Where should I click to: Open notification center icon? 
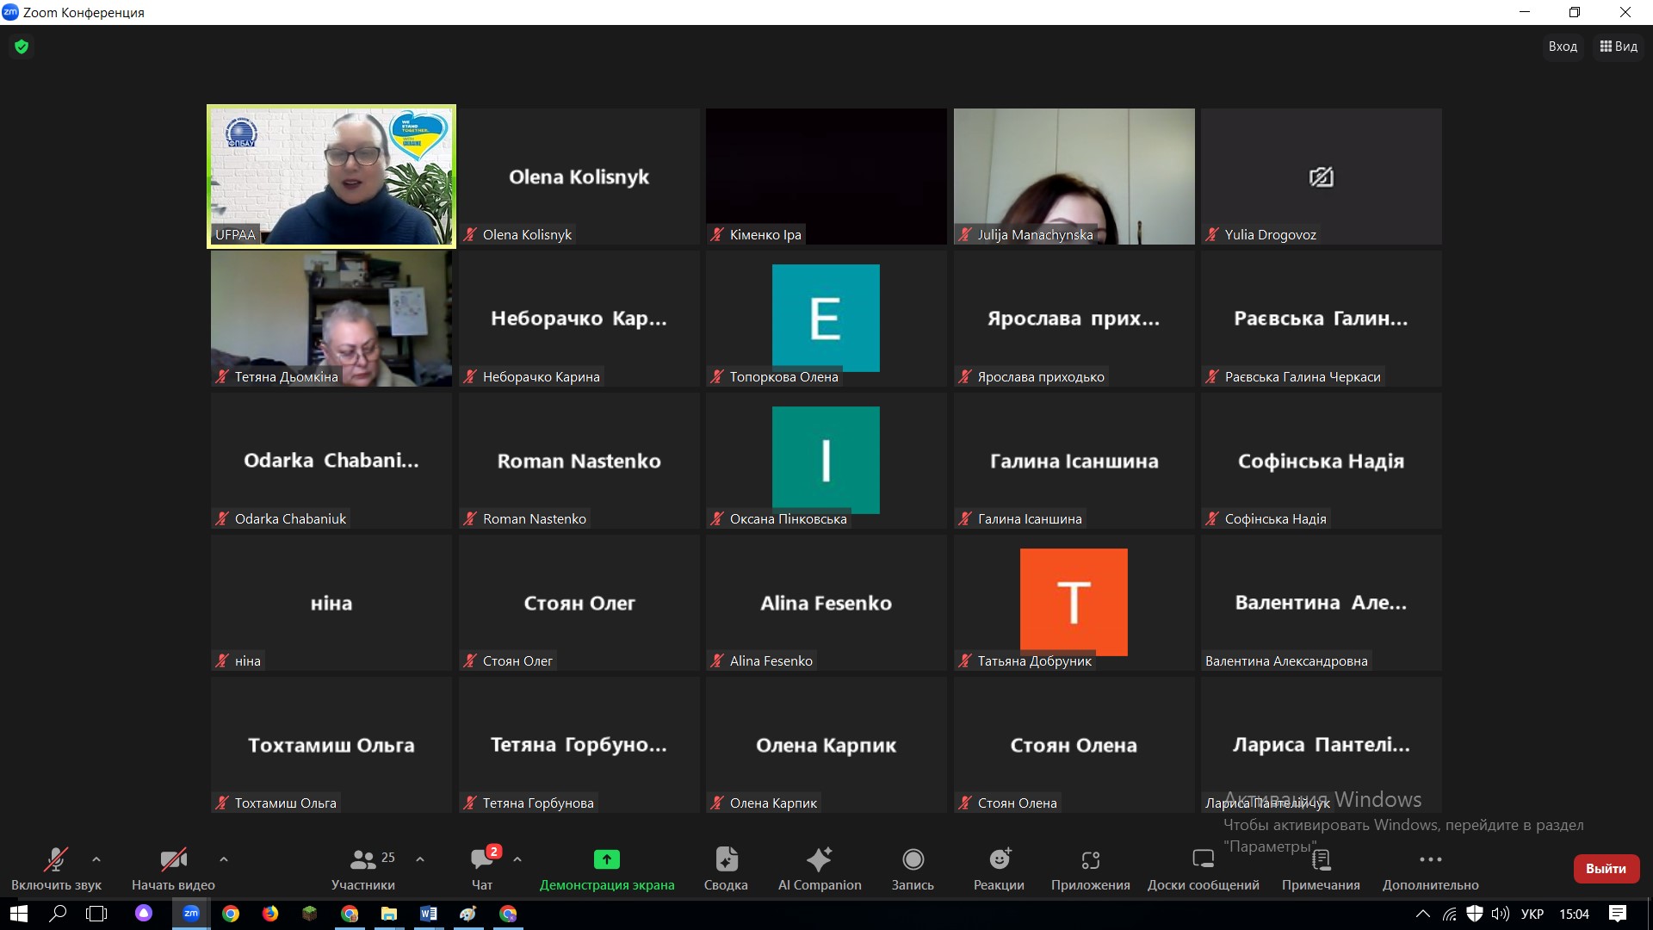(1618, 914)
